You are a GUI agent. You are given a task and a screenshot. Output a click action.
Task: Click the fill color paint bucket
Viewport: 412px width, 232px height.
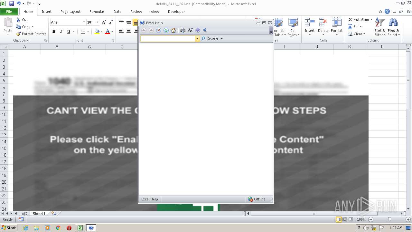97,32
